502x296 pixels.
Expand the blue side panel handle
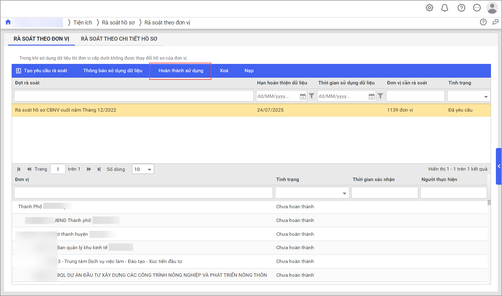tap(499, 166)
